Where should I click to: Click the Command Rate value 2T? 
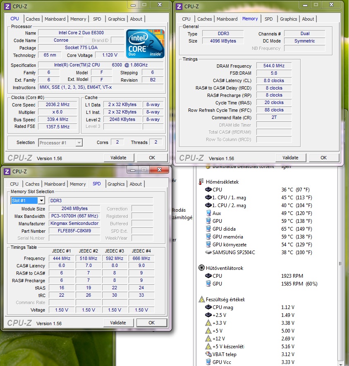tap(274, 118)
